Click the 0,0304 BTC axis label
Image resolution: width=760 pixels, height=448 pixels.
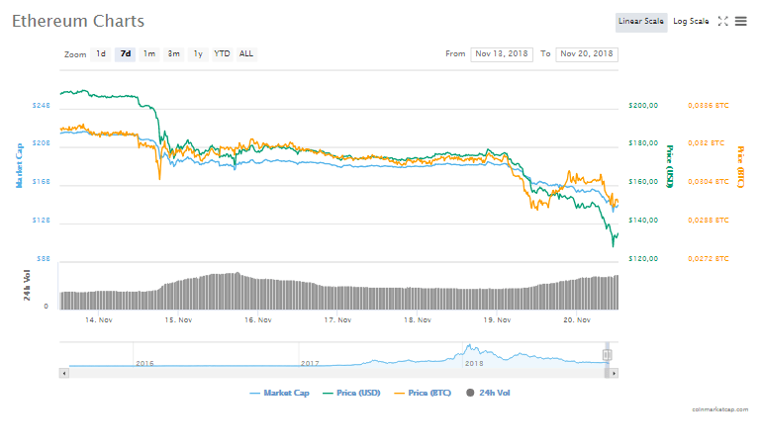[x=709, y=182]
